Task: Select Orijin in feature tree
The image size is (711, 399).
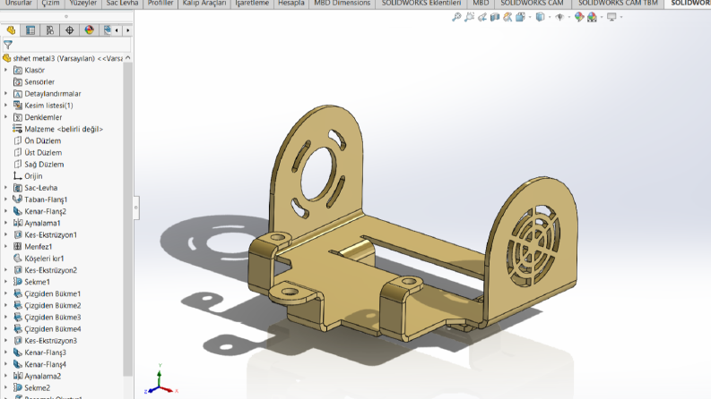Action: 33,176
